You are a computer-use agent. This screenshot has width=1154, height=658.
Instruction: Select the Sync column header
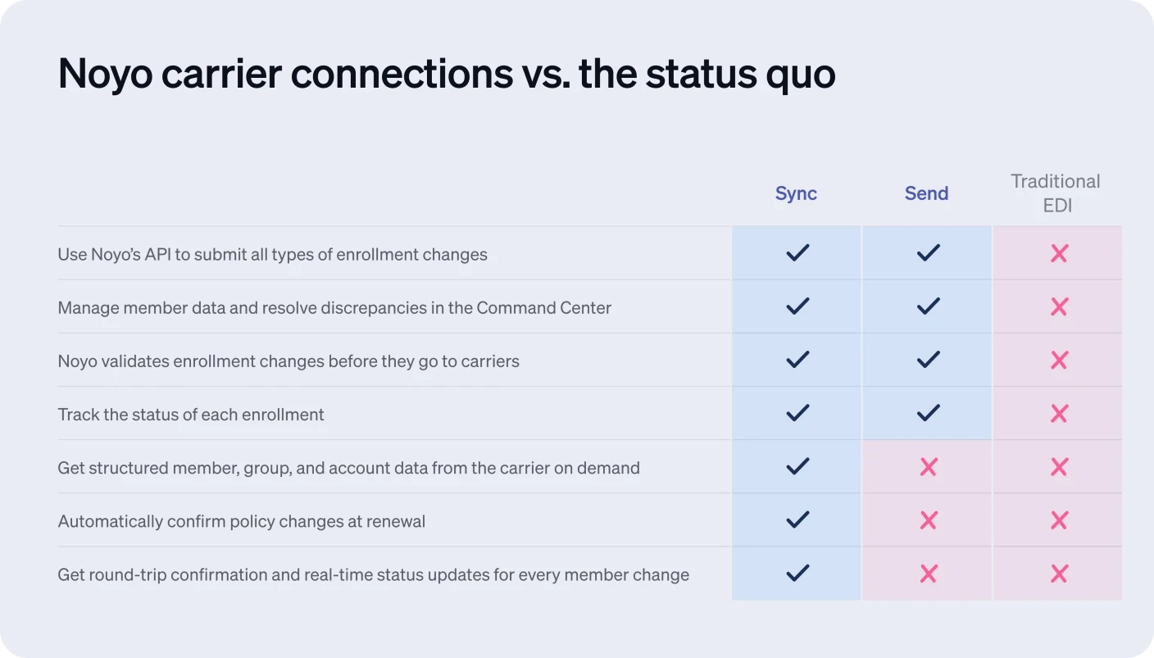click(x=796, y=193)
